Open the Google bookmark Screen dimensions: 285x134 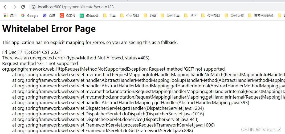pos(30,16)
